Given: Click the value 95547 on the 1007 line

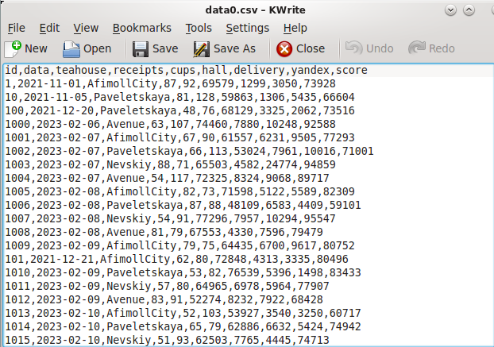Looking at the screenshot, I should click(x=320, y=218).
